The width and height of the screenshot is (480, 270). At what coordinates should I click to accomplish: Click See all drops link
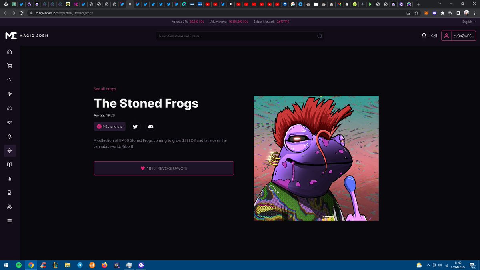tap(105, 89)
